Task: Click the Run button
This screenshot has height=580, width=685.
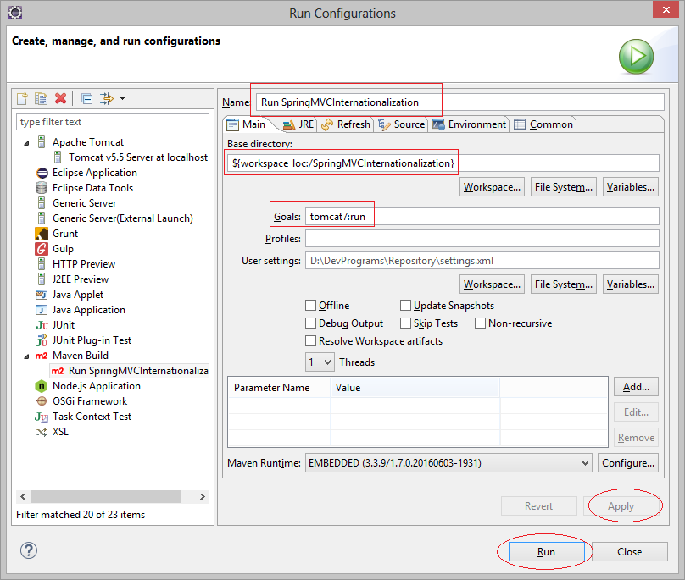Action: pos(546,551)
